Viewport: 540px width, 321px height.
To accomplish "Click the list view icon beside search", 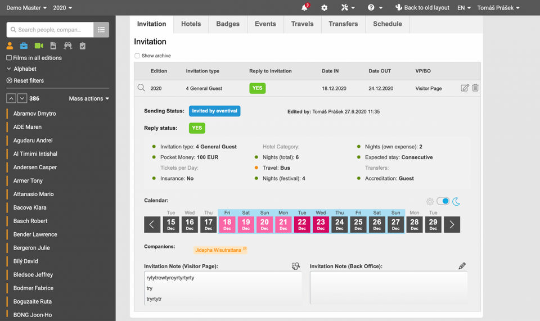I will 101,30.
